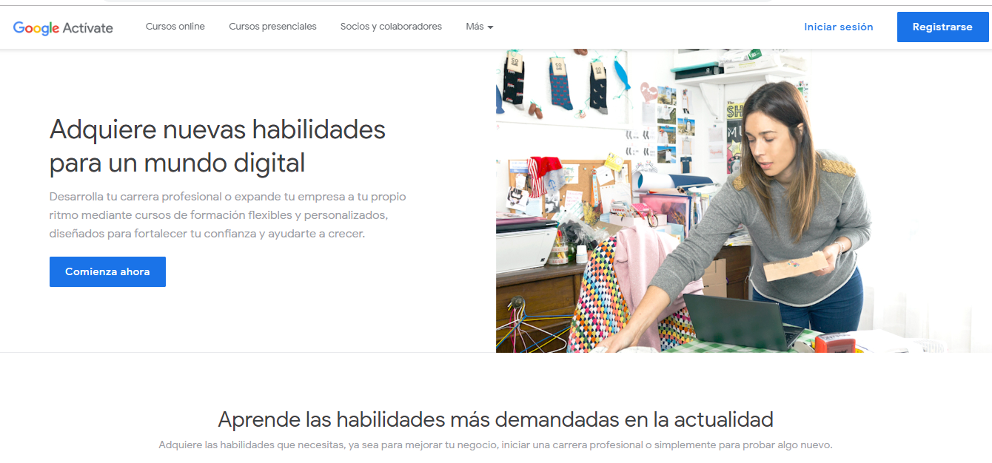Viewport: 992px width, 463px height.
Task: Select Cursos presenciales in the navigation
Action: [x=272, y=27]
